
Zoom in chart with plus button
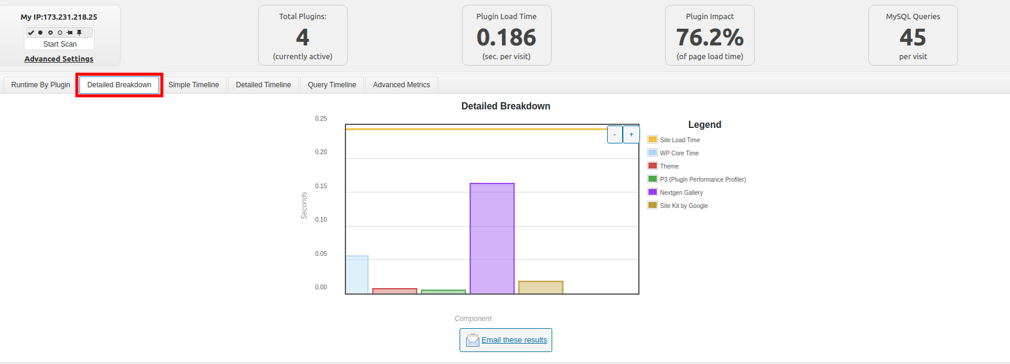[631, 134]
